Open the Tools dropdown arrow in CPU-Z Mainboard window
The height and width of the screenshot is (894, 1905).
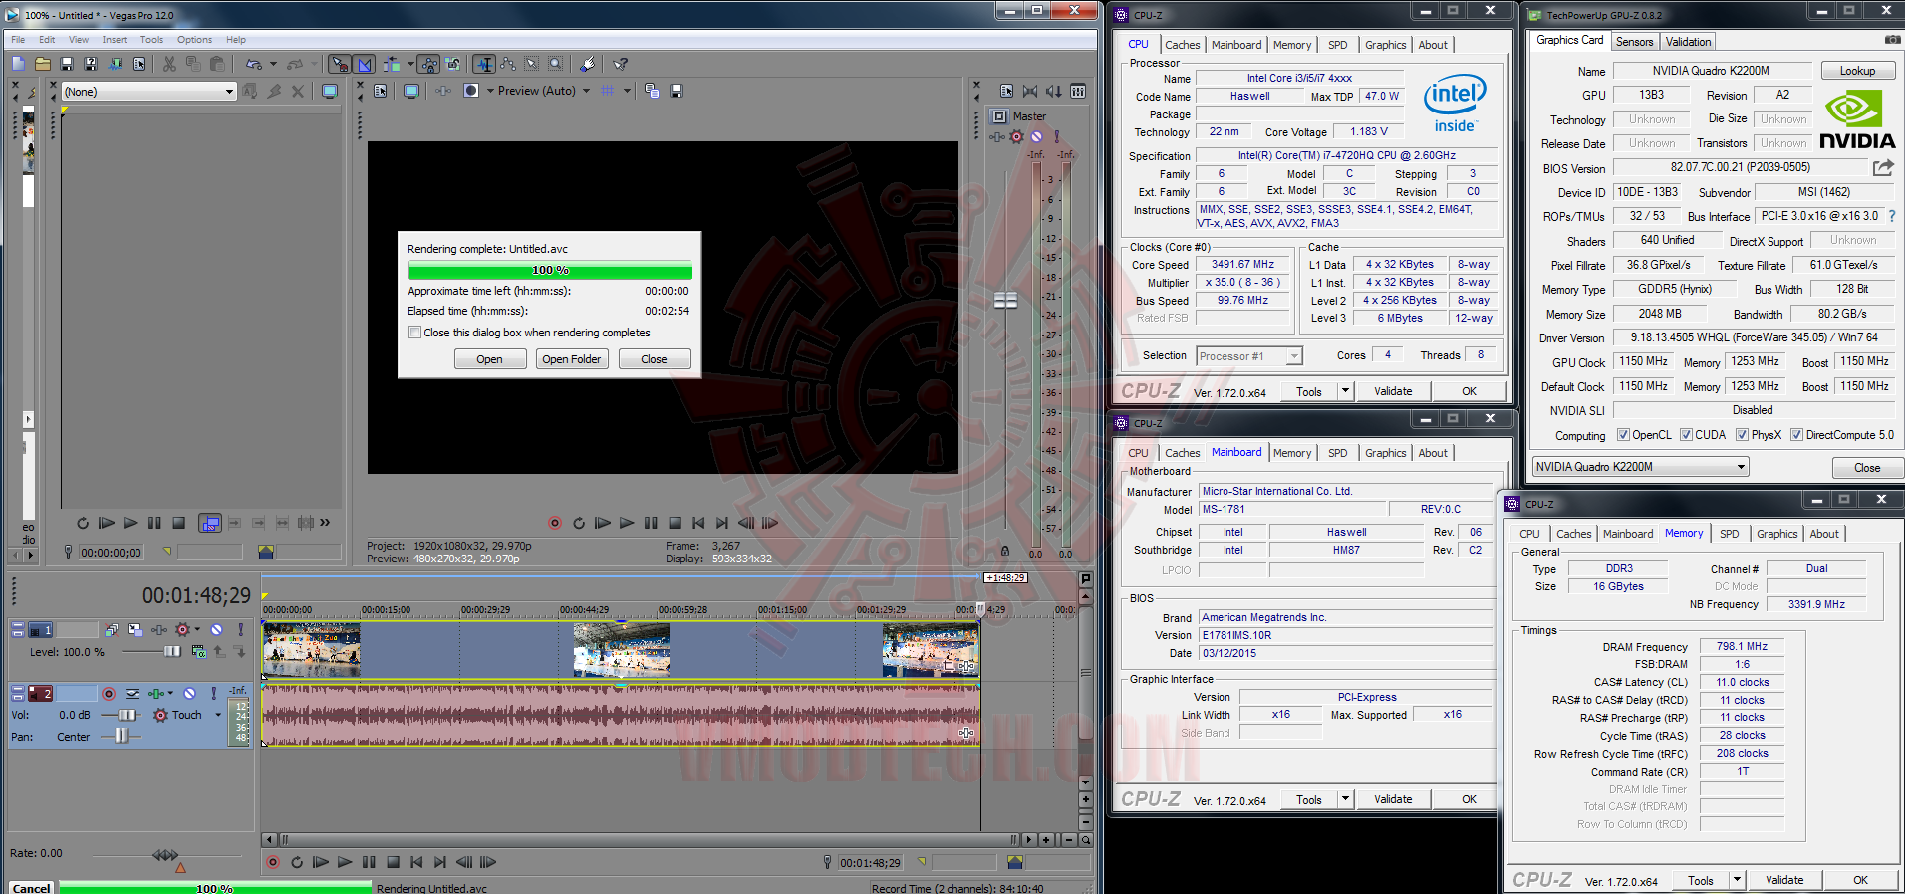[x=1344, y=799]
